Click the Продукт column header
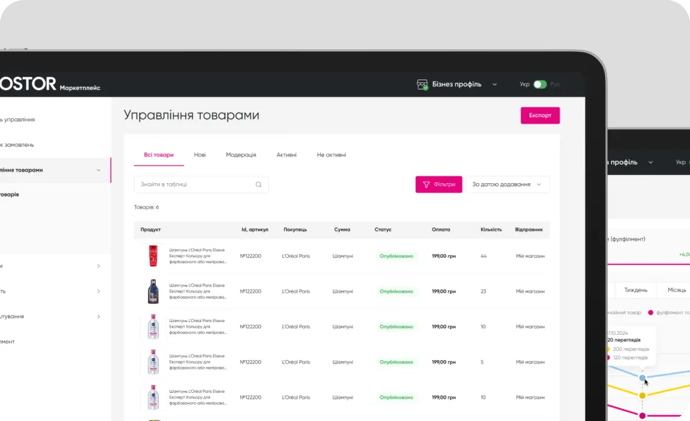The height and width of the screenshot is (421, 690). [150, 230]
